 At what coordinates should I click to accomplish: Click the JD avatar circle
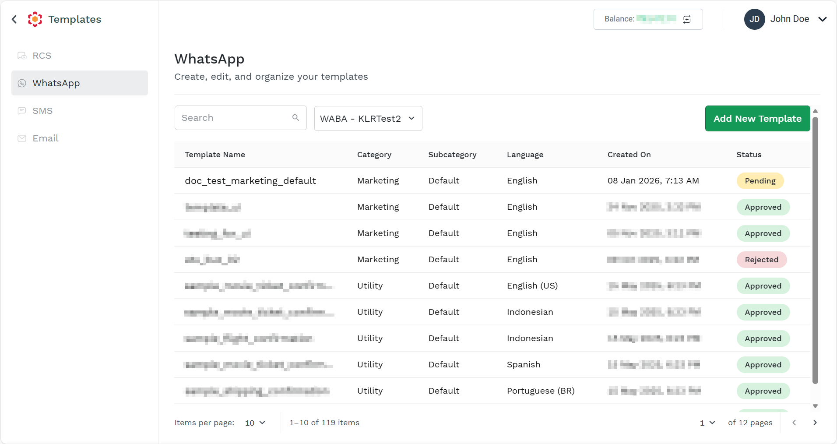coord(755,19)
